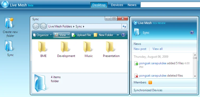Expand the toolbar overflow chevron
This screenshot has height=97, width=200.
118,35
